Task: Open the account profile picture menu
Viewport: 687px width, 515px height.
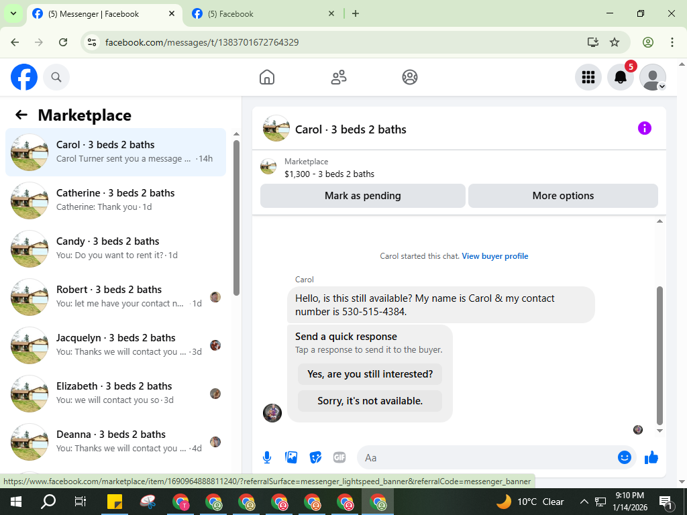Action: 653,77
